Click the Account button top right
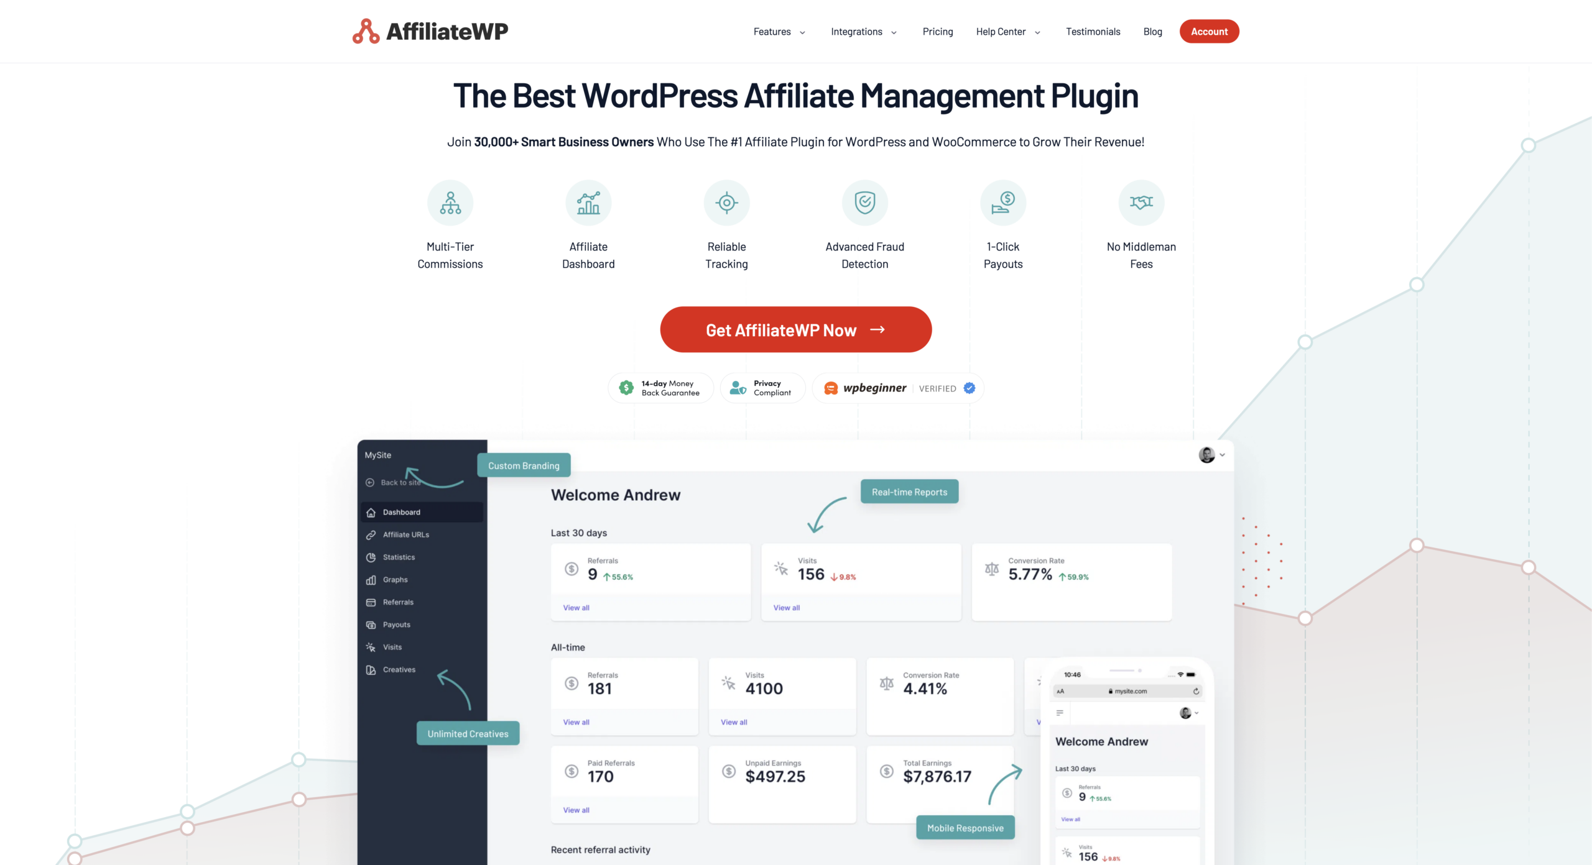 (1210, 31)
